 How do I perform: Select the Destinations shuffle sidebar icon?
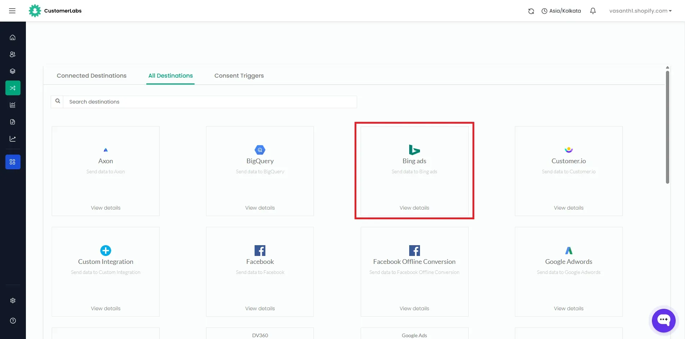point(13,88)
